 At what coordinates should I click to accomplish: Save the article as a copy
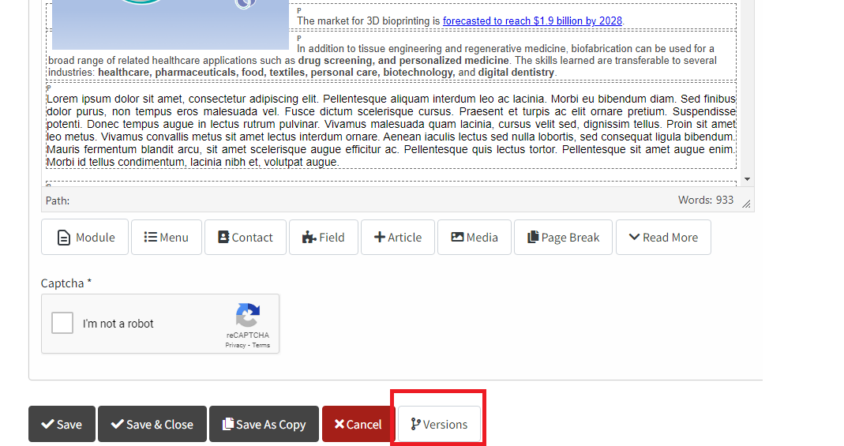click(x=264, y=424)
